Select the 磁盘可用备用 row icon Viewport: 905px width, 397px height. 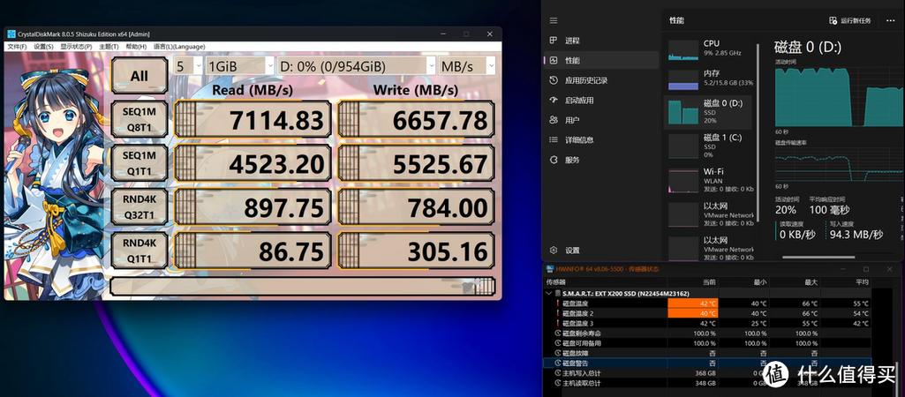pyautogui.click(x=557, y=343)
